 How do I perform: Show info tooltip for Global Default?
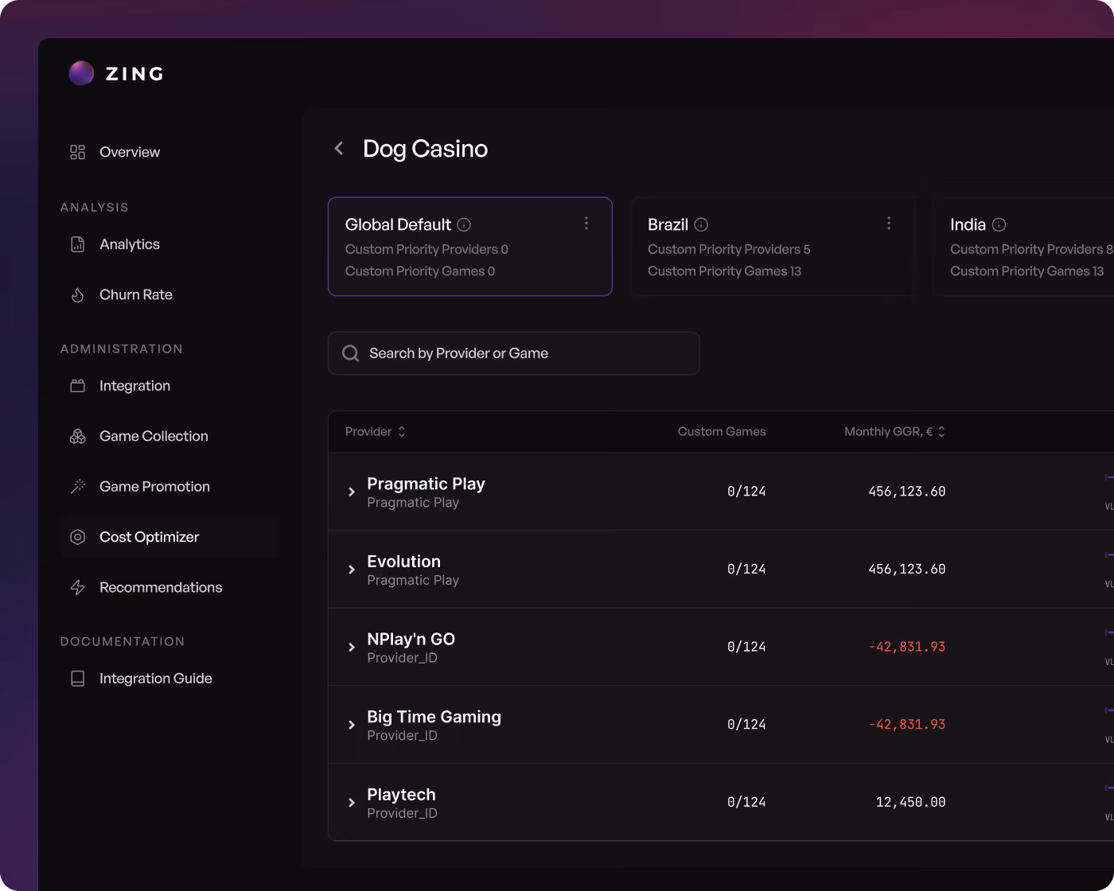coord(464,224)
